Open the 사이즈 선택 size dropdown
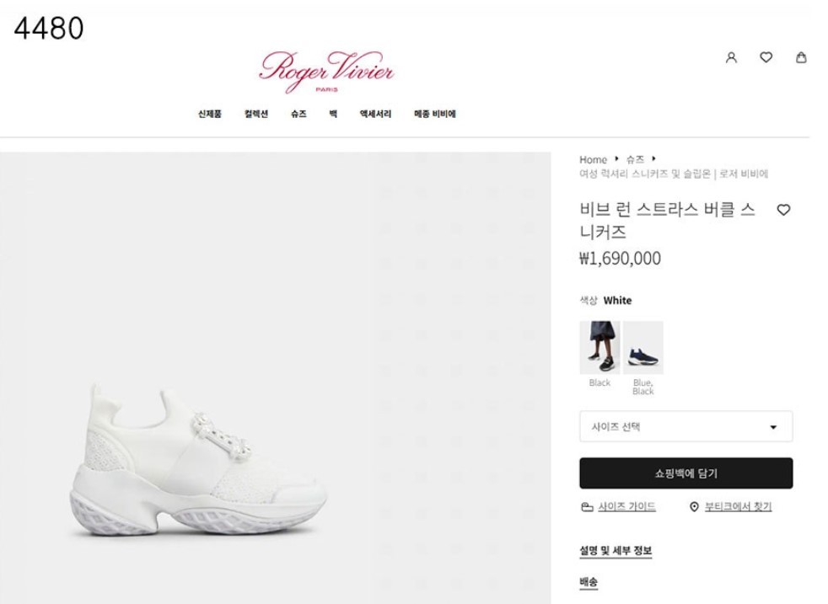828x604 pixels. pos(686,426)
